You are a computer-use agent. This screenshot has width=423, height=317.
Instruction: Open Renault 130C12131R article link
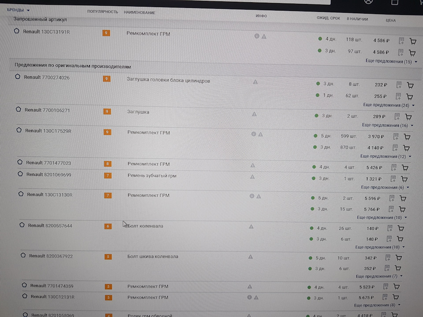[x=52, y=297]
